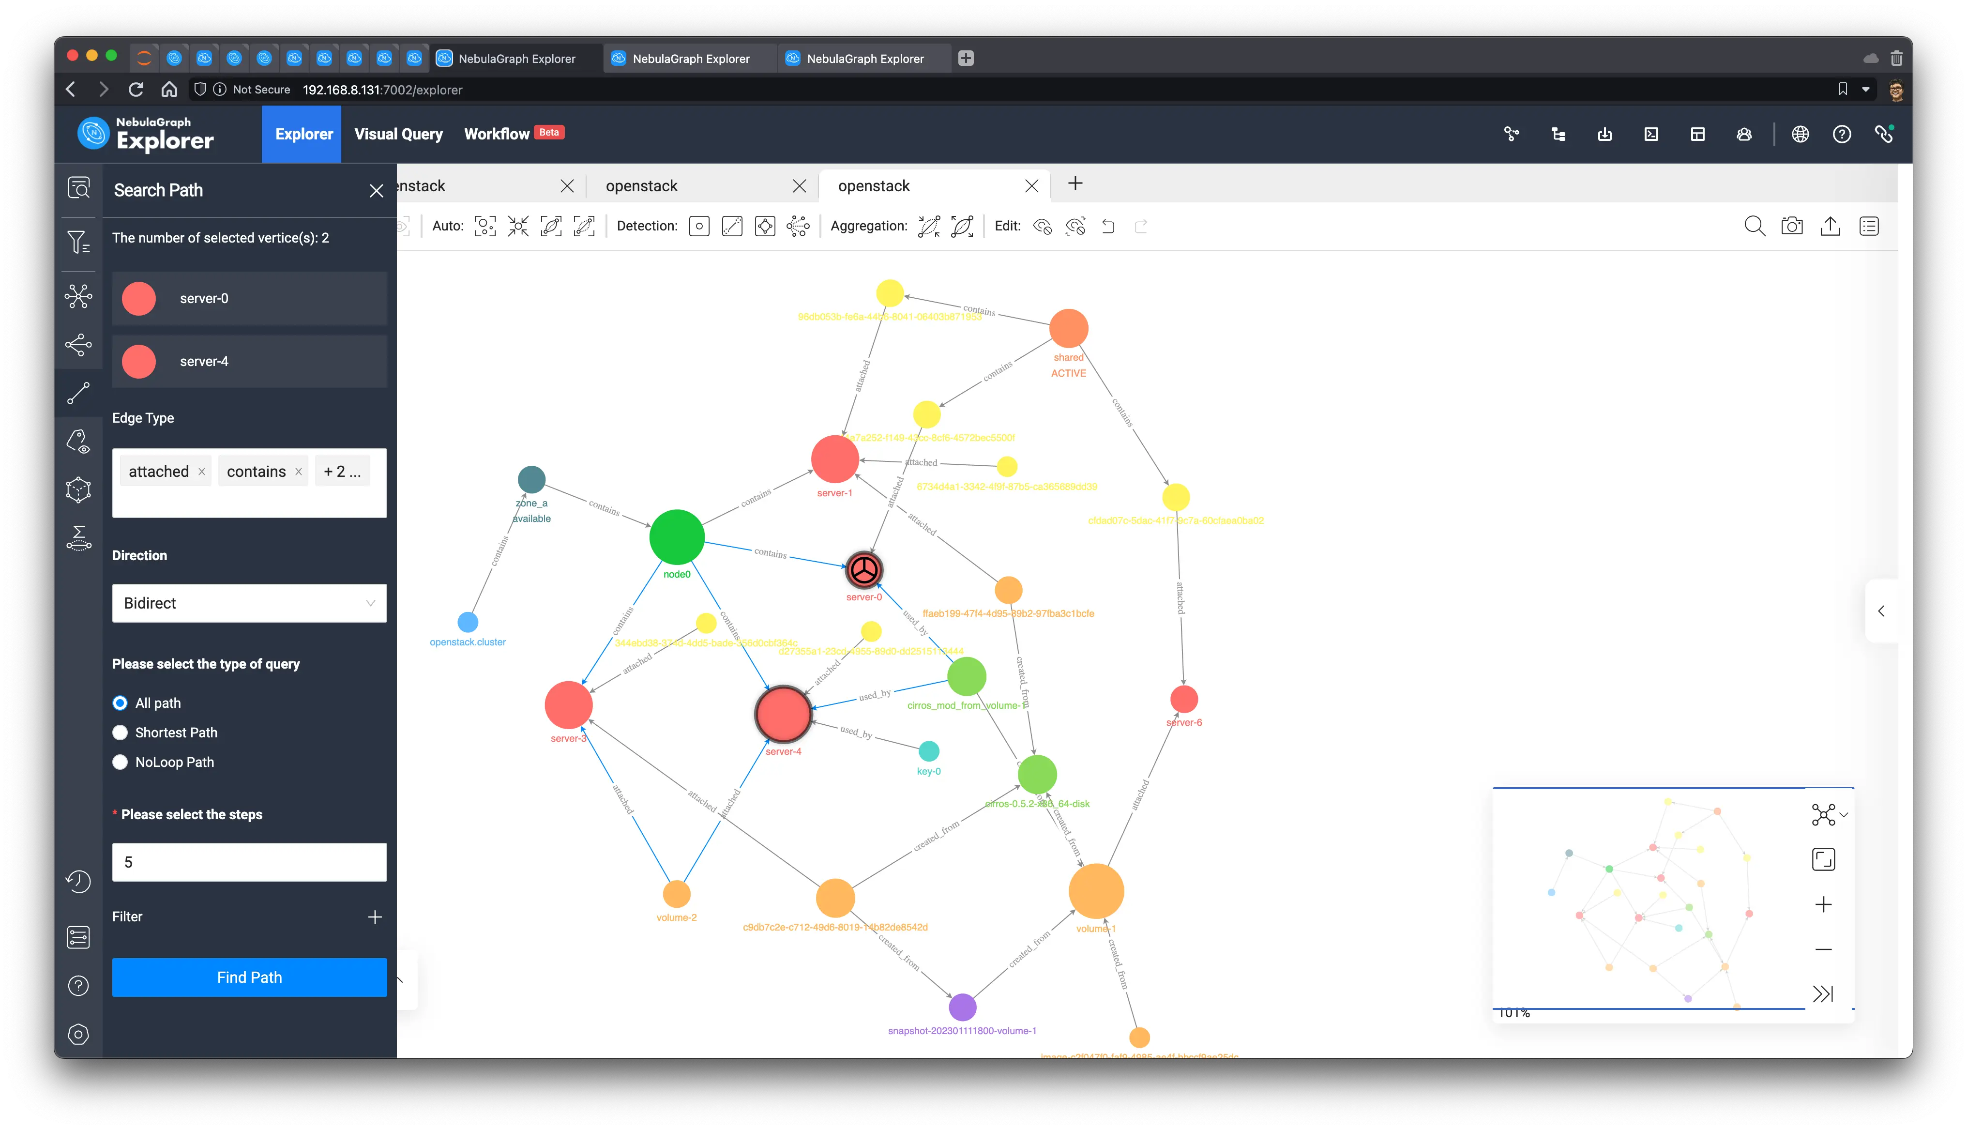1967x1130 pixels.
Task: Open the help sidebar icon
Action: [78, 986]
